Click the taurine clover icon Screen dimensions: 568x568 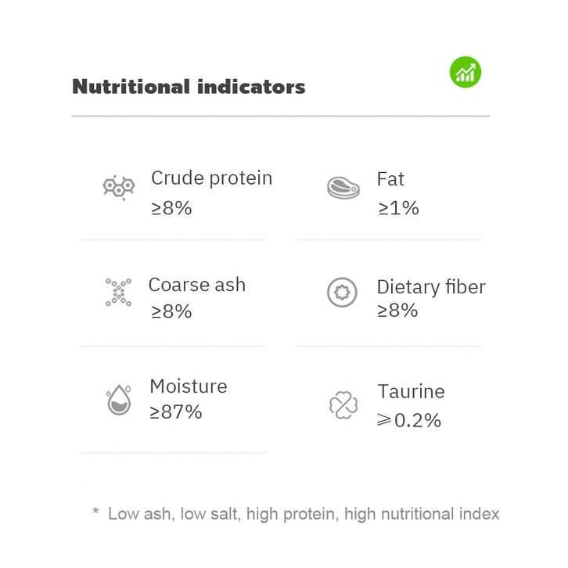[x=343, y=404]
